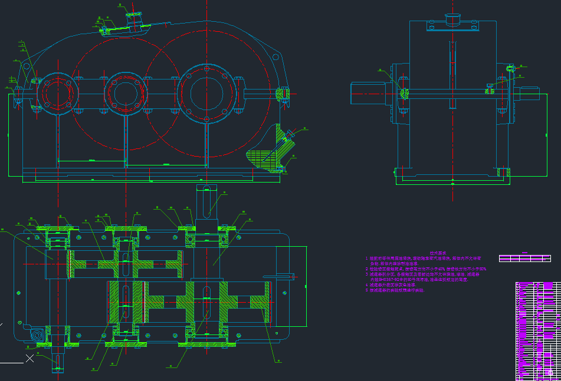Viewport: 561px width, 381px height.
Task: Select the 技术要求 heading text
Action: pyautogui.click(x=438, y=253)
